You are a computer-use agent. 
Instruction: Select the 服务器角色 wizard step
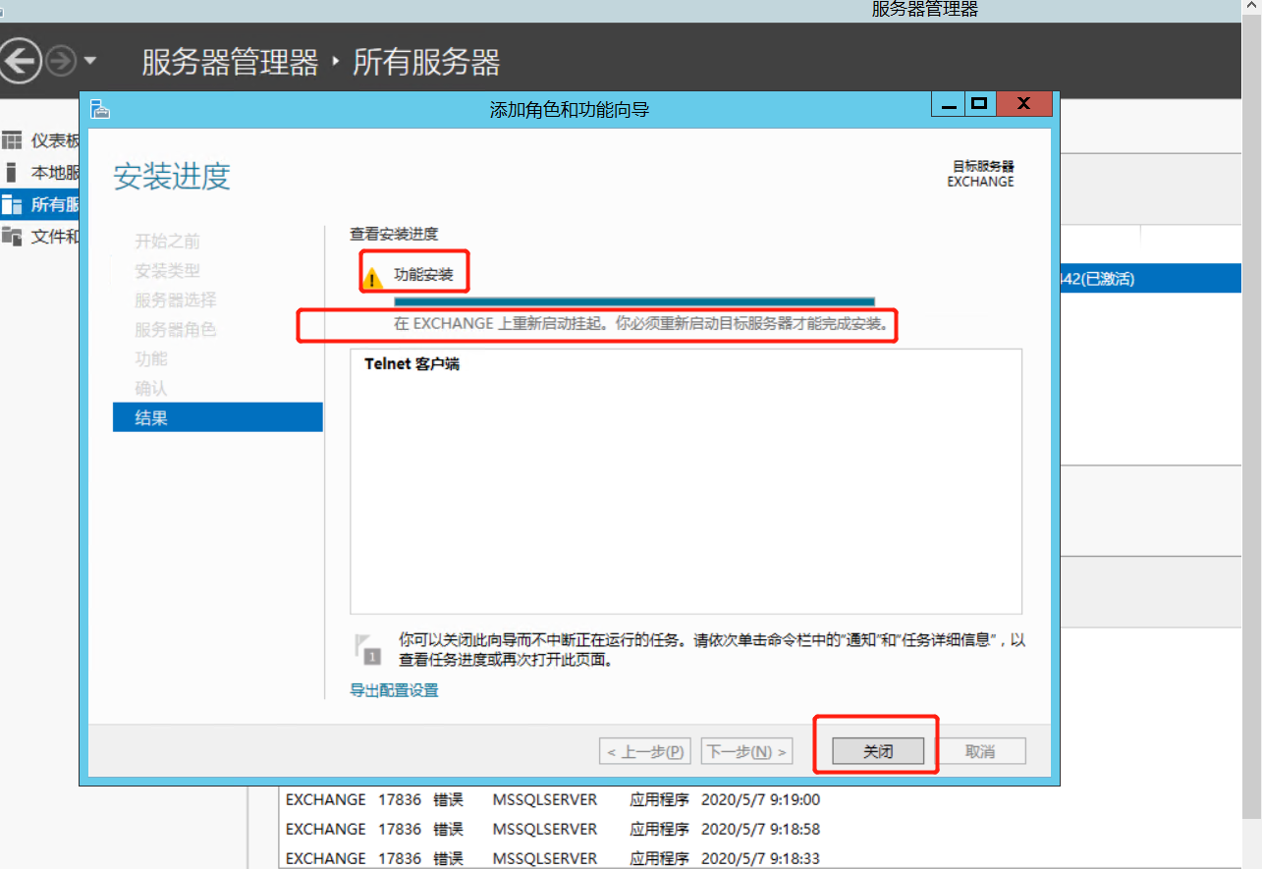tap(176, 329)
